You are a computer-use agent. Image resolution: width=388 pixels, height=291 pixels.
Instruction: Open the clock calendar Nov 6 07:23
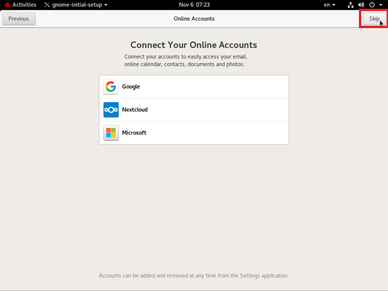click(x=194, y=5)
